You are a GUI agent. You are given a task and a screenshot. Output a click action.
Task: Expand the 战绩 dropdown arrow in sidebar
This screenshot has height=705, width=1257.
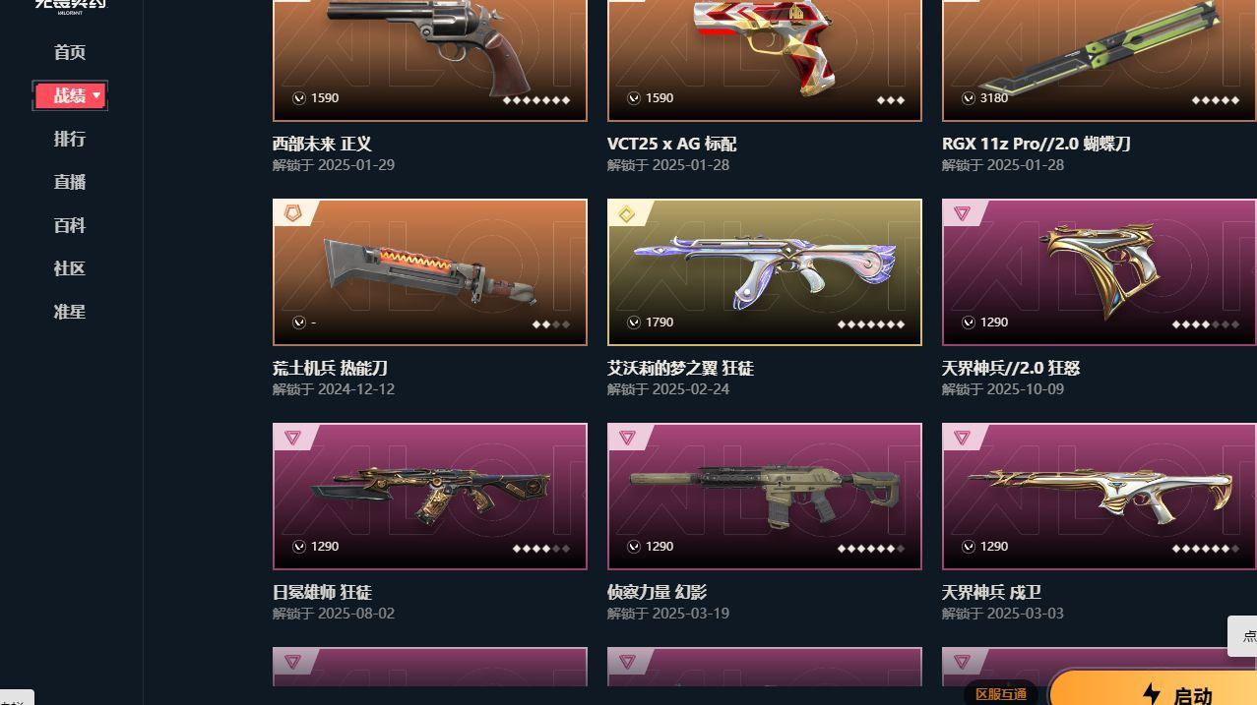coord(96,95)
